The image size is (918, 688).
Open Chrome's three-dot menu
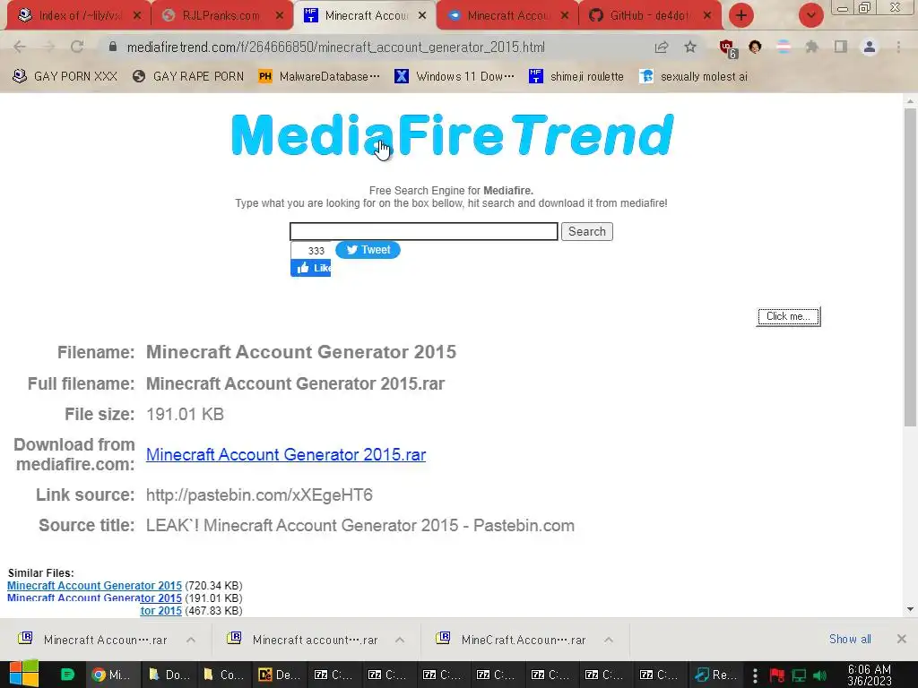[898, 47]
